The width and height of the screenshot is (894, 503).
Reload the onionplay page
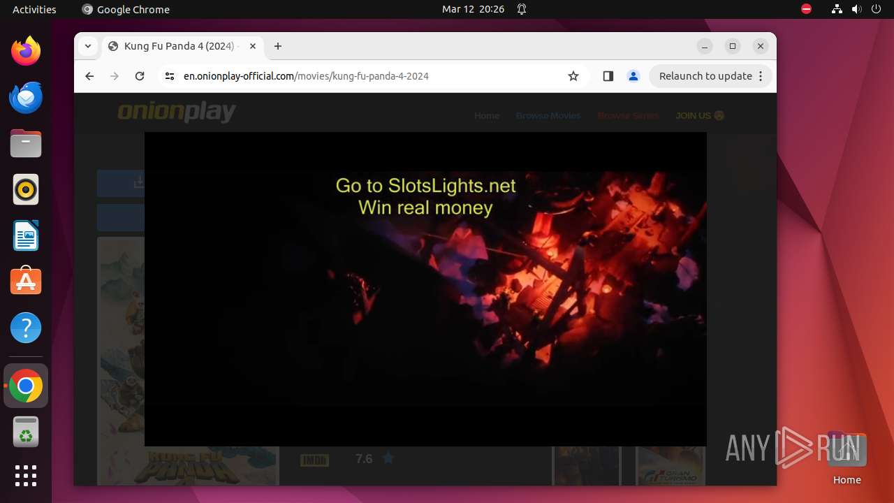pyautogui.click(x=140, y=76)
